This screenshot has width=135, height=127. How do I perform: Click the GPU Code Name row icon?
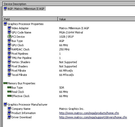[x=9, y=32]
